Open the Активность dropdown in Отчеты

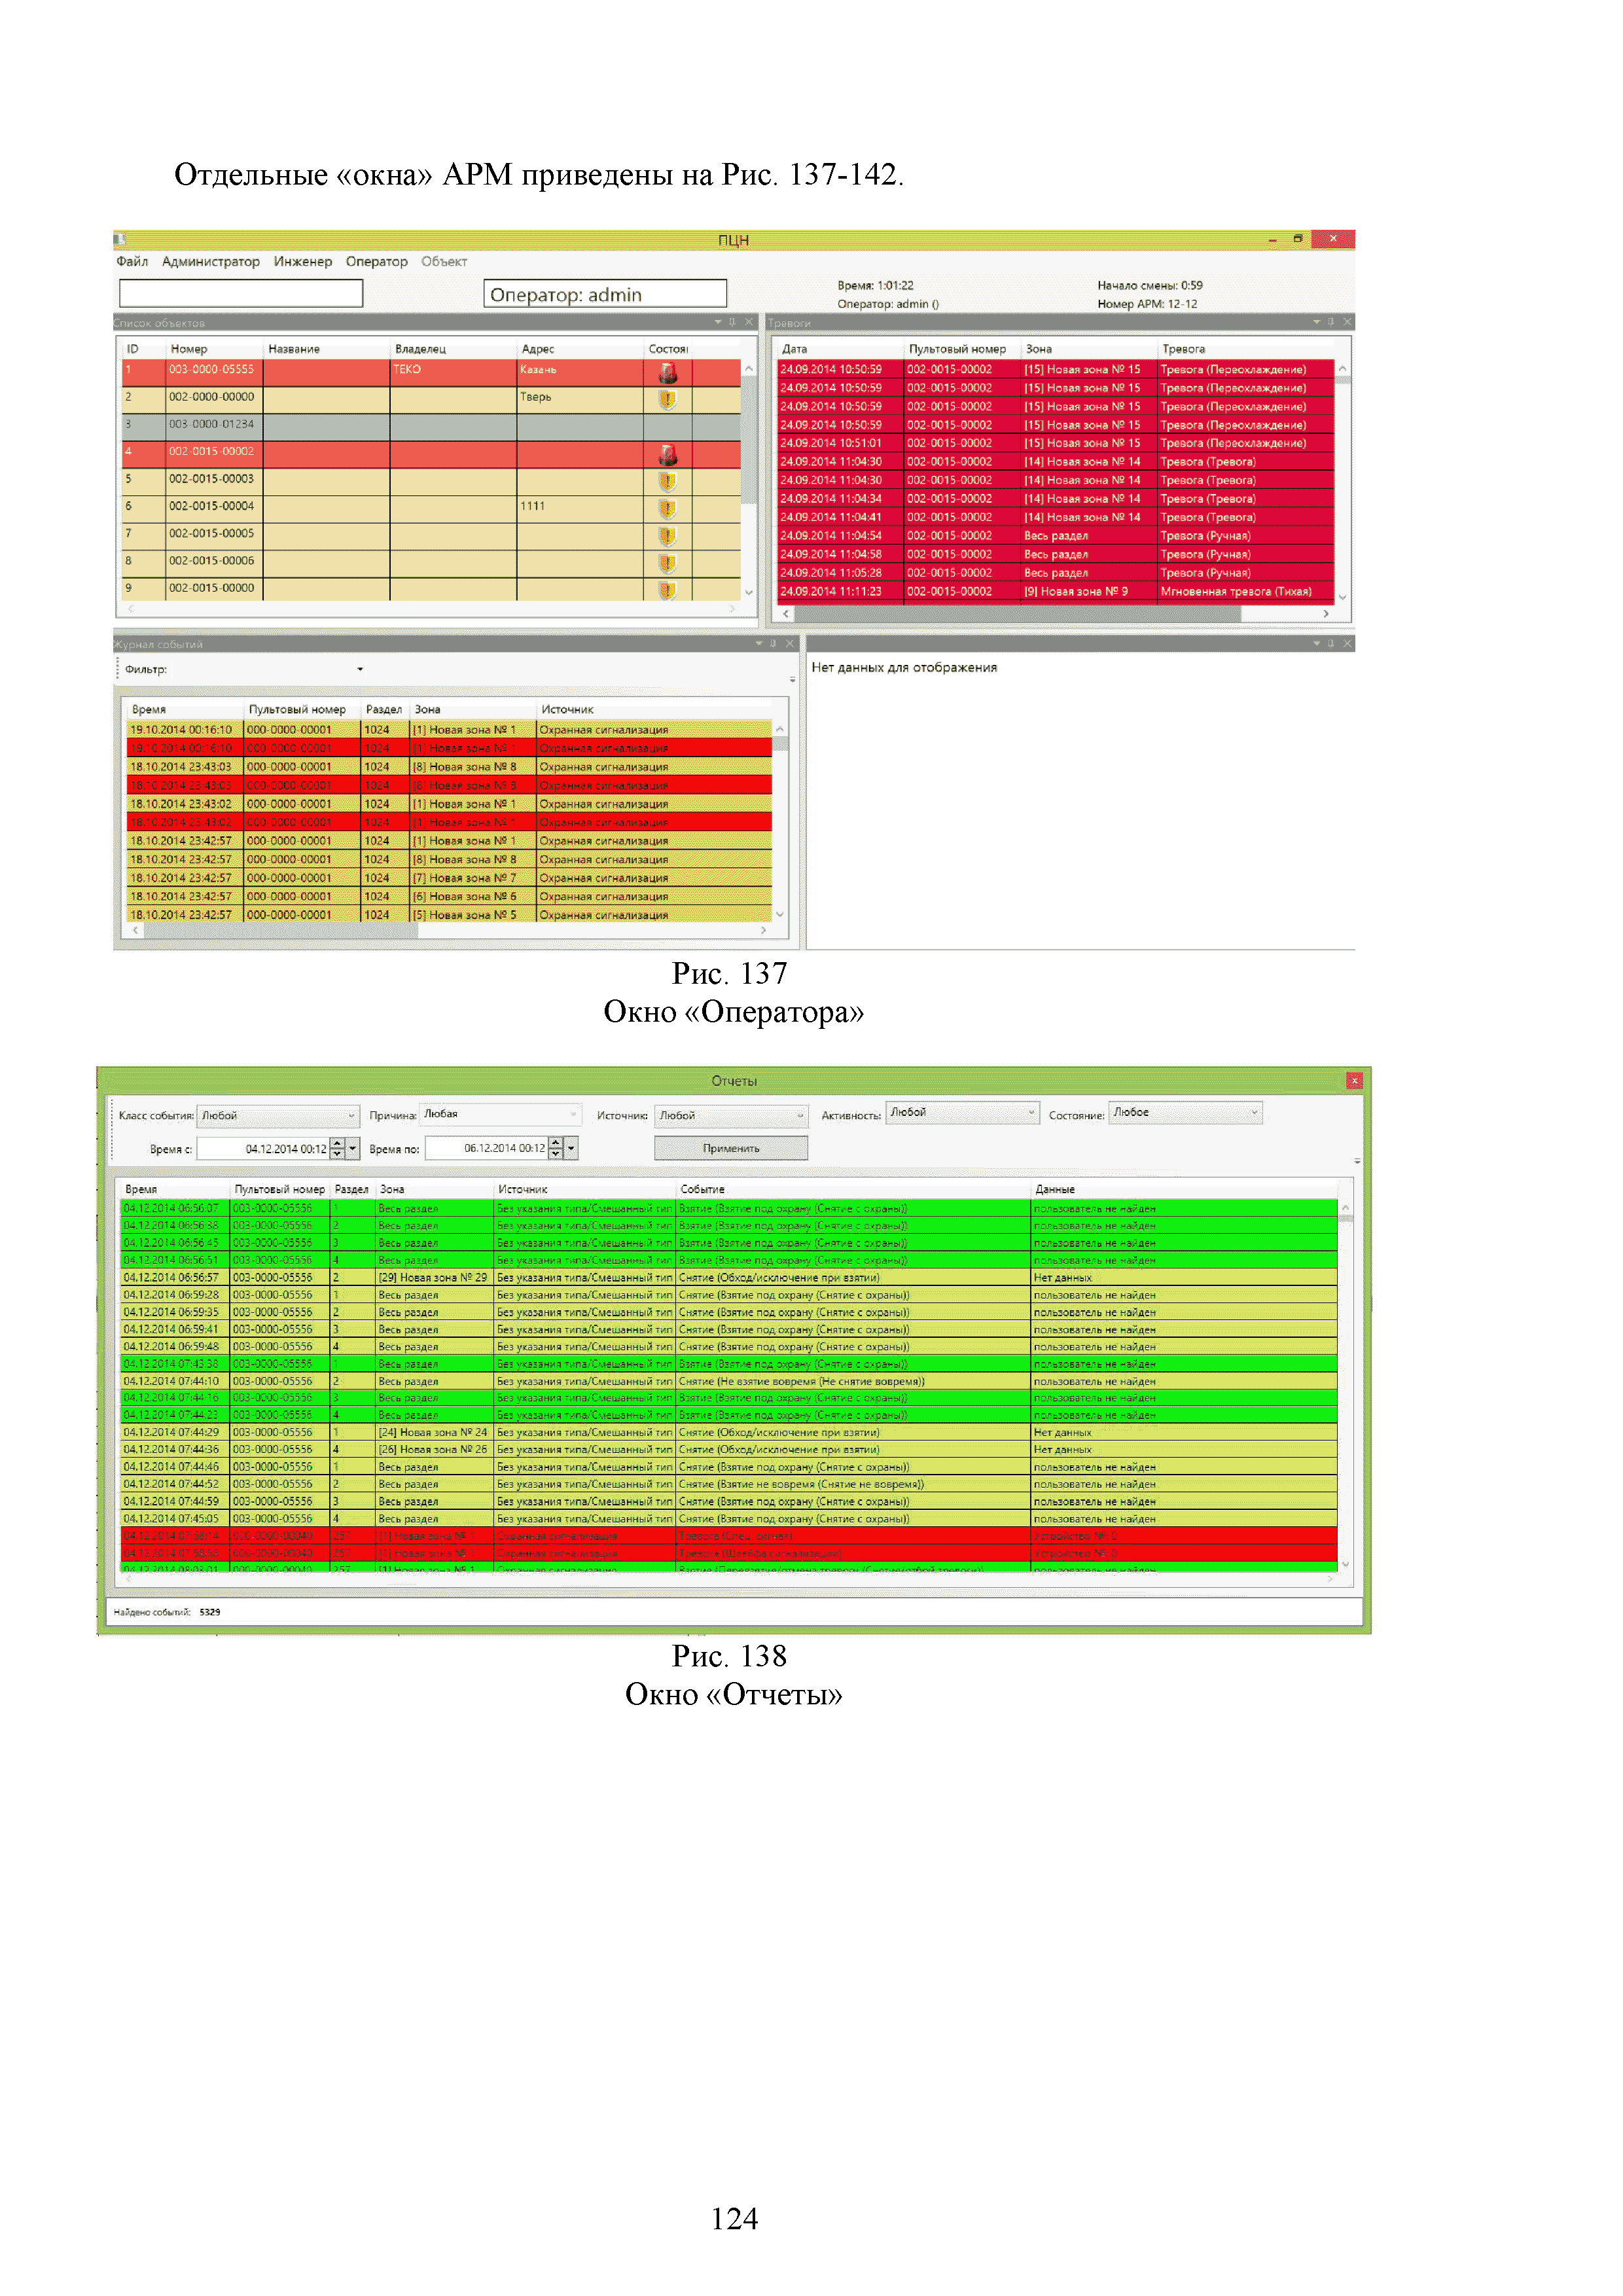point(963,1112)
